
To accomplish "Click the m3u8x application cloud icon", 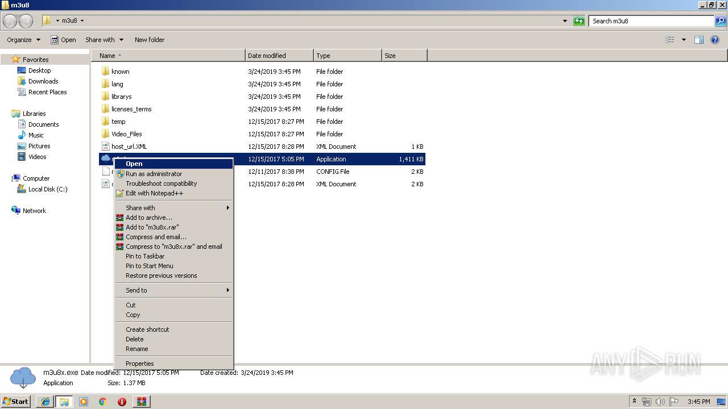I will [105, 158].
